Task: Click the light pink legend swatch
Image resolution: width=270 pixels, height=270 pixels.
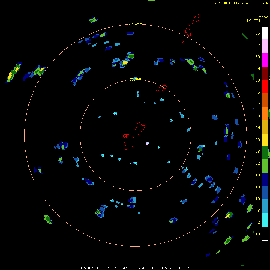Action: 265,46
